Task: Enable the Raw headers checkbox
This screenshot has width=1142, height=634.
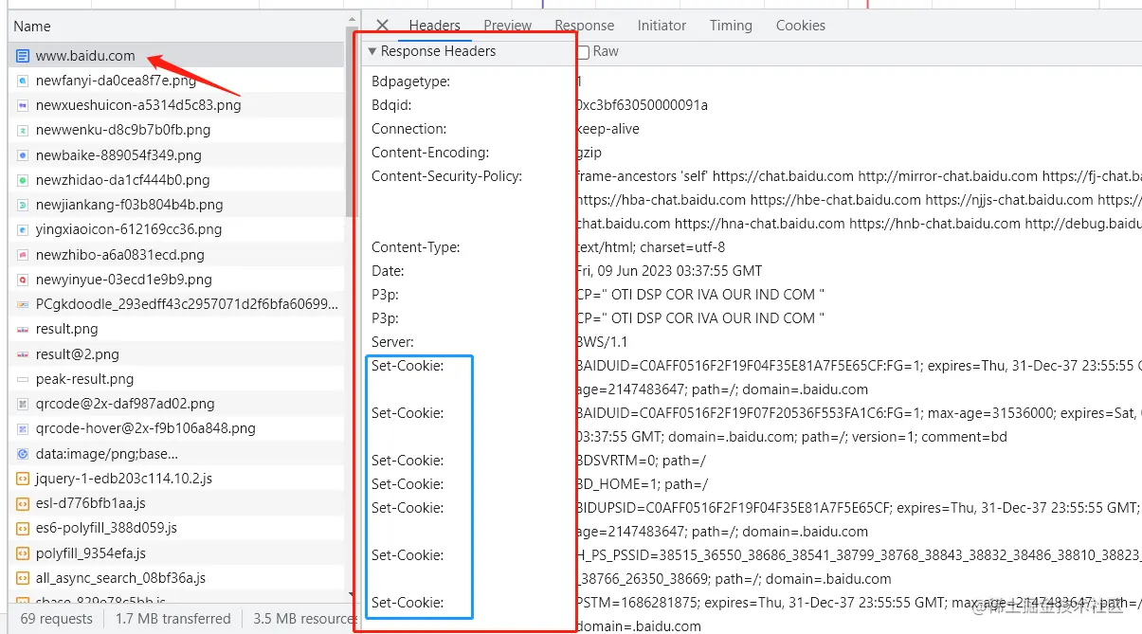Action: pos(583,52)
